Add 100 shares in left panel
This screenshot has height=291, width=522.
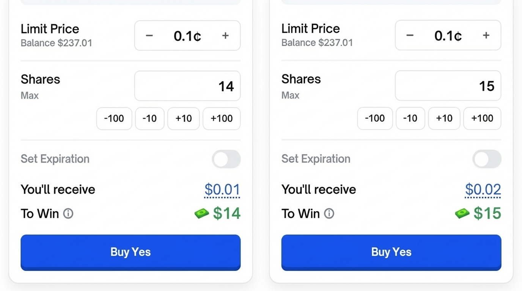tap(222, 119)
